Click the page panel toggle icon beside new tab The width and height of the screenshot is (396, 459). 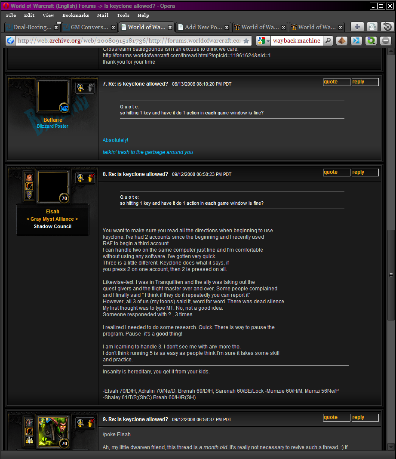click(372, 27)
